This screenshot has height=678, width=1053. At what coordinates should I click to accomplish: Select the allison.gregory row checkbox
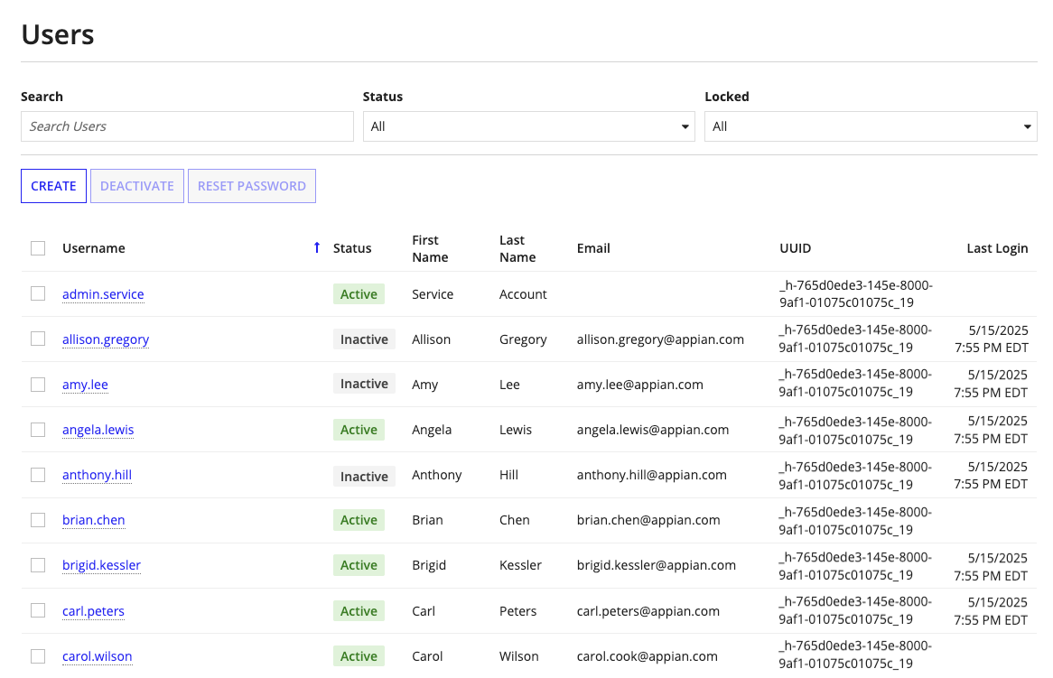coord(38,339)
